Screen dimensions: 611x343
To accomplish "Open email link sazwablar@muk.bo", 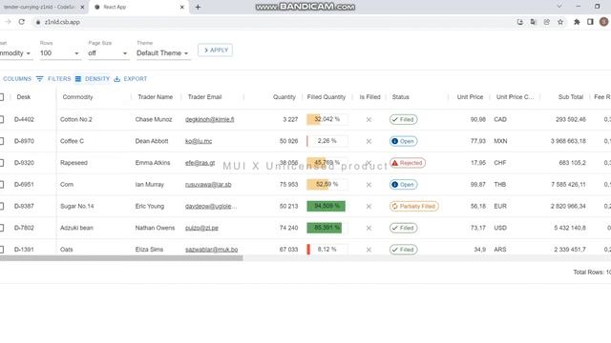I will 212,250.
